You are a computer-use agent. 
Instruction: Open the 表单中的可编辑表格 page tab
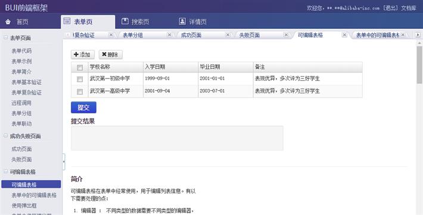pos(378,35)
